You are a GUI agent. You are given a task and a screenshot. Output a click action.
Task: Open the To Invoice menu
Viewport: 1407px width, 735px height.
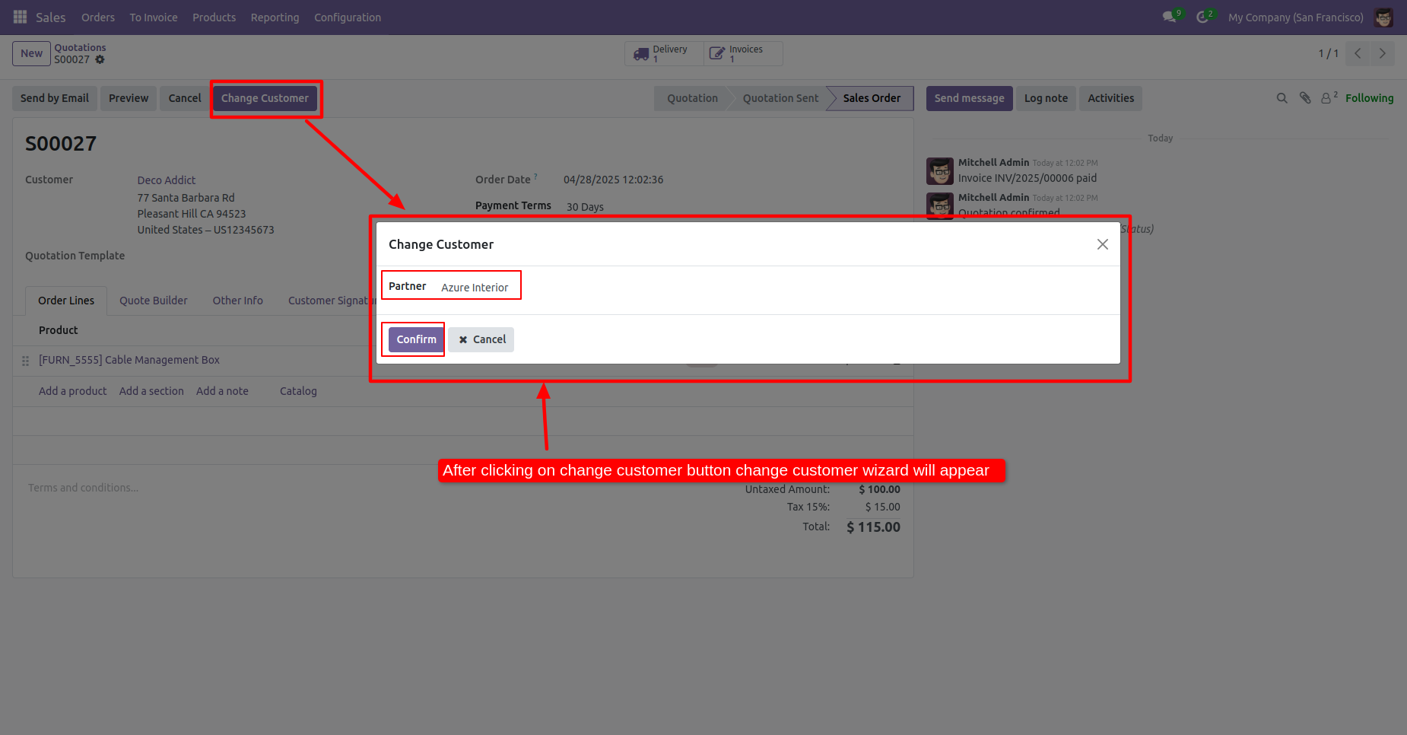[x=154, y=17]
